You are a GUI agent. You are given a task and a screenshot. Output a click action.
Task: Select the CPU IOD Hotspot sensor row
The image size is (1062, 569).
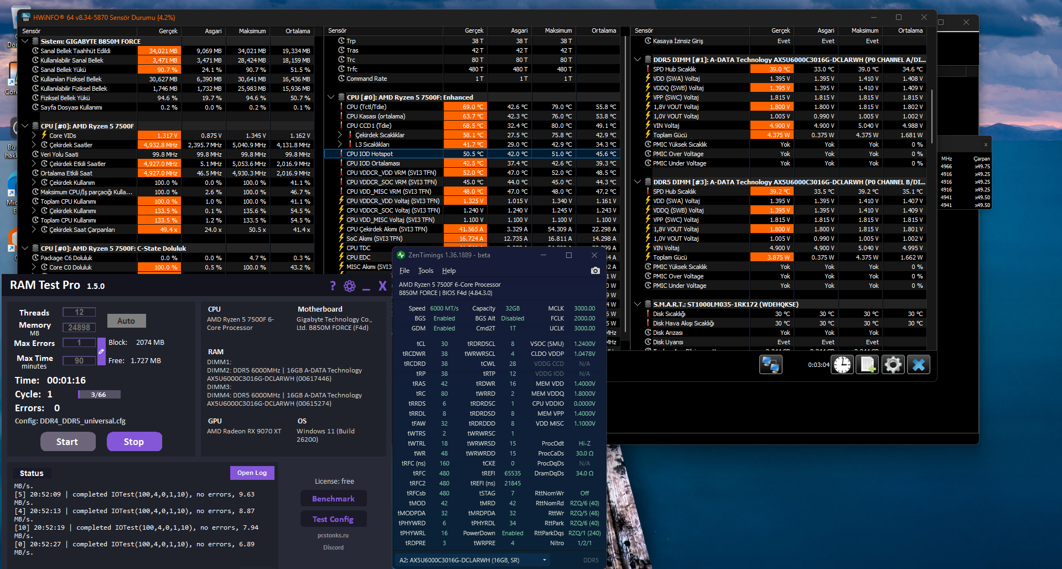coord(472,154)
